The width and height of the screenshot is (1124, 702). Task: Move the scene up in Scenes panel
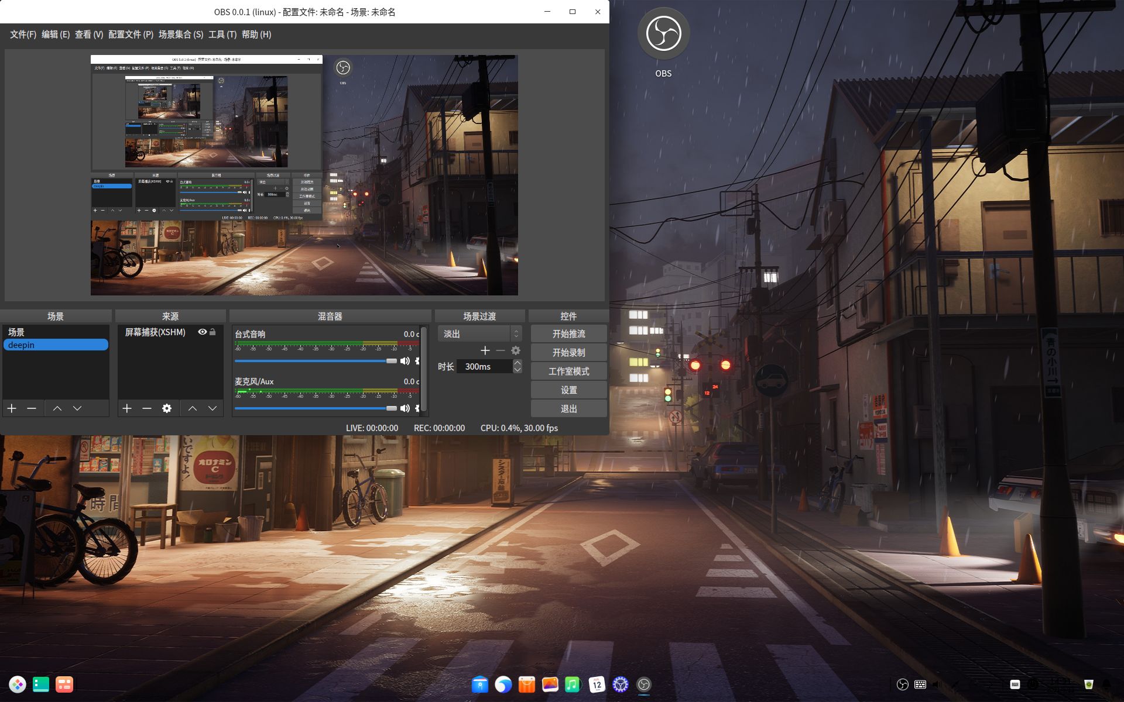(57, 408)
